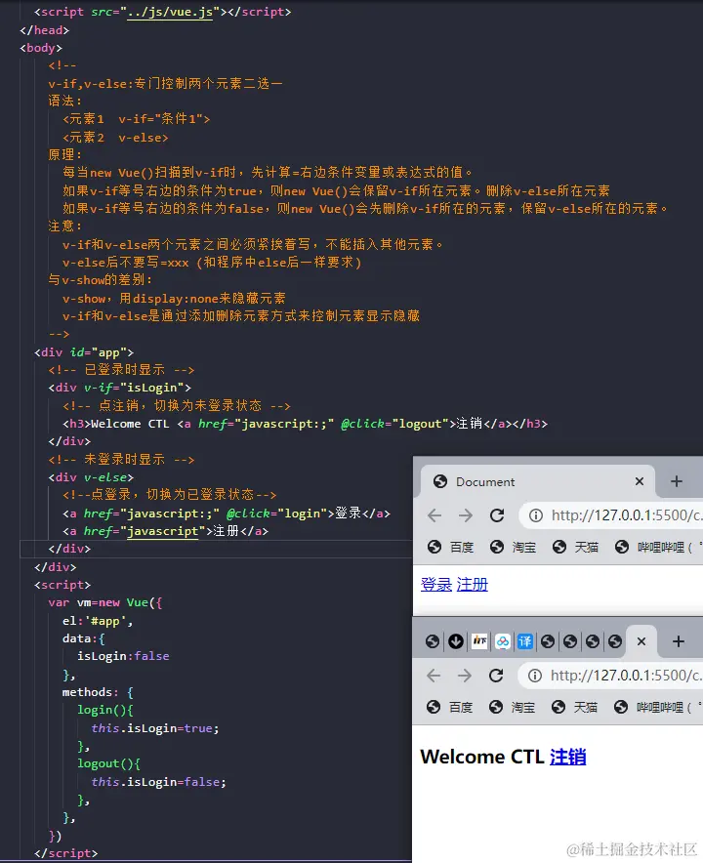Open the 淘宝 bookmark in the Welcome CTL window
The width and height of the screenshot is (703, 863).
[x=512, y=707]
